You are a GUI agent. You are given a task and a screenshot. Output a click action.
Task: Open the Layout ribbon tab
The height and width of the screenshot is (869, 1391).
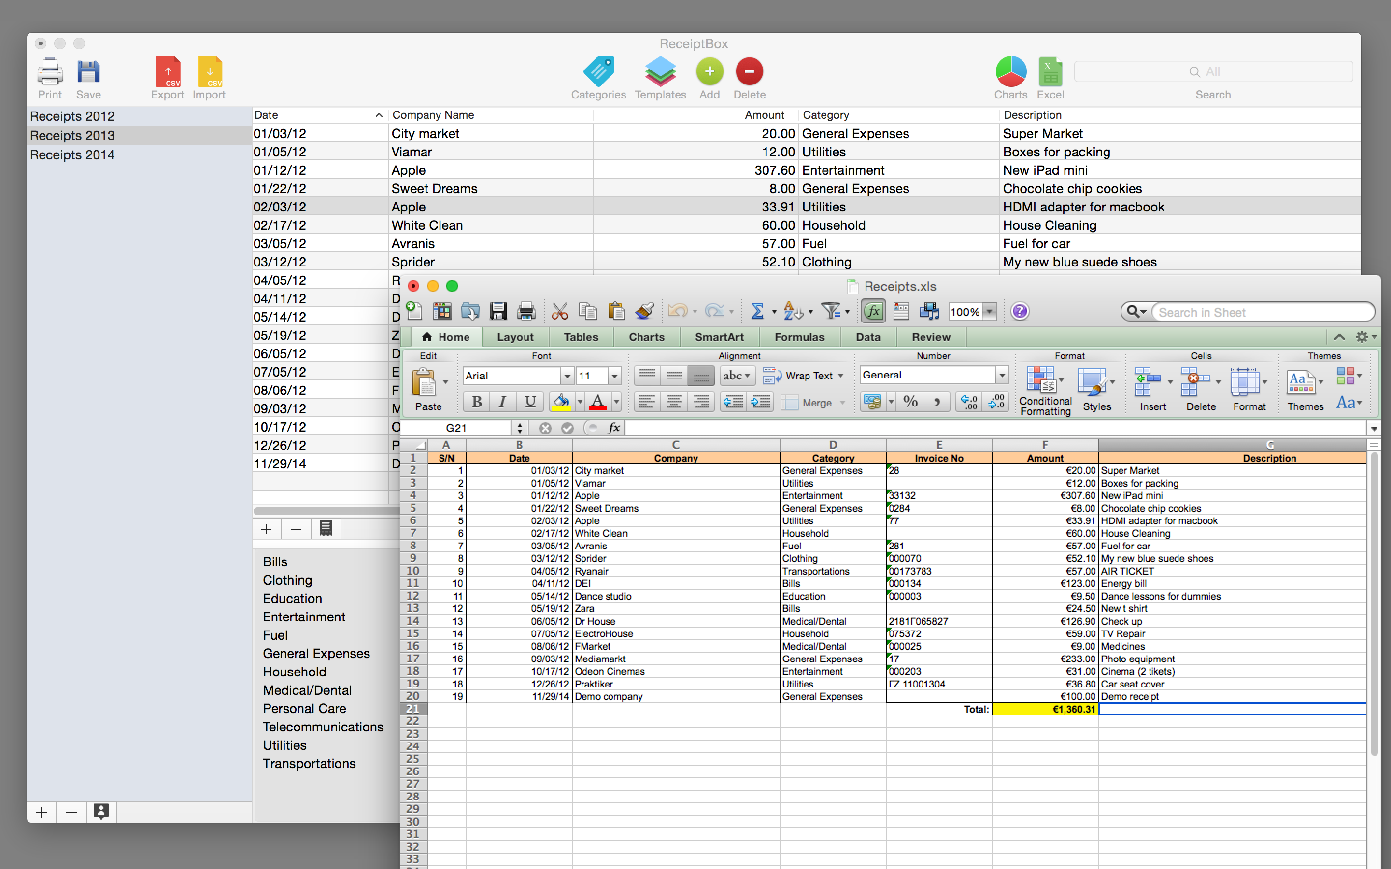pos(515,337)
